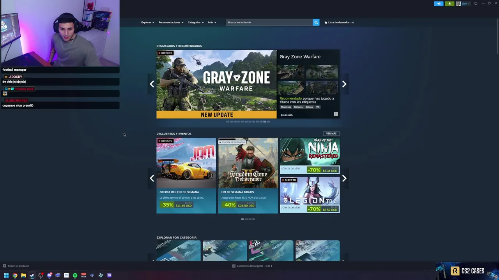Image resolution: width=499 pixels, height=280 pixels.
Task: Open the green notifications bell
Action: click(x=449, y=3)
